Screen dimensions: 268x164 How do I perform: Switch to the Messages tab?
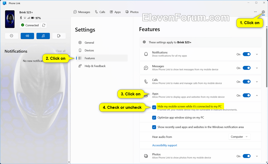(82, 12)
